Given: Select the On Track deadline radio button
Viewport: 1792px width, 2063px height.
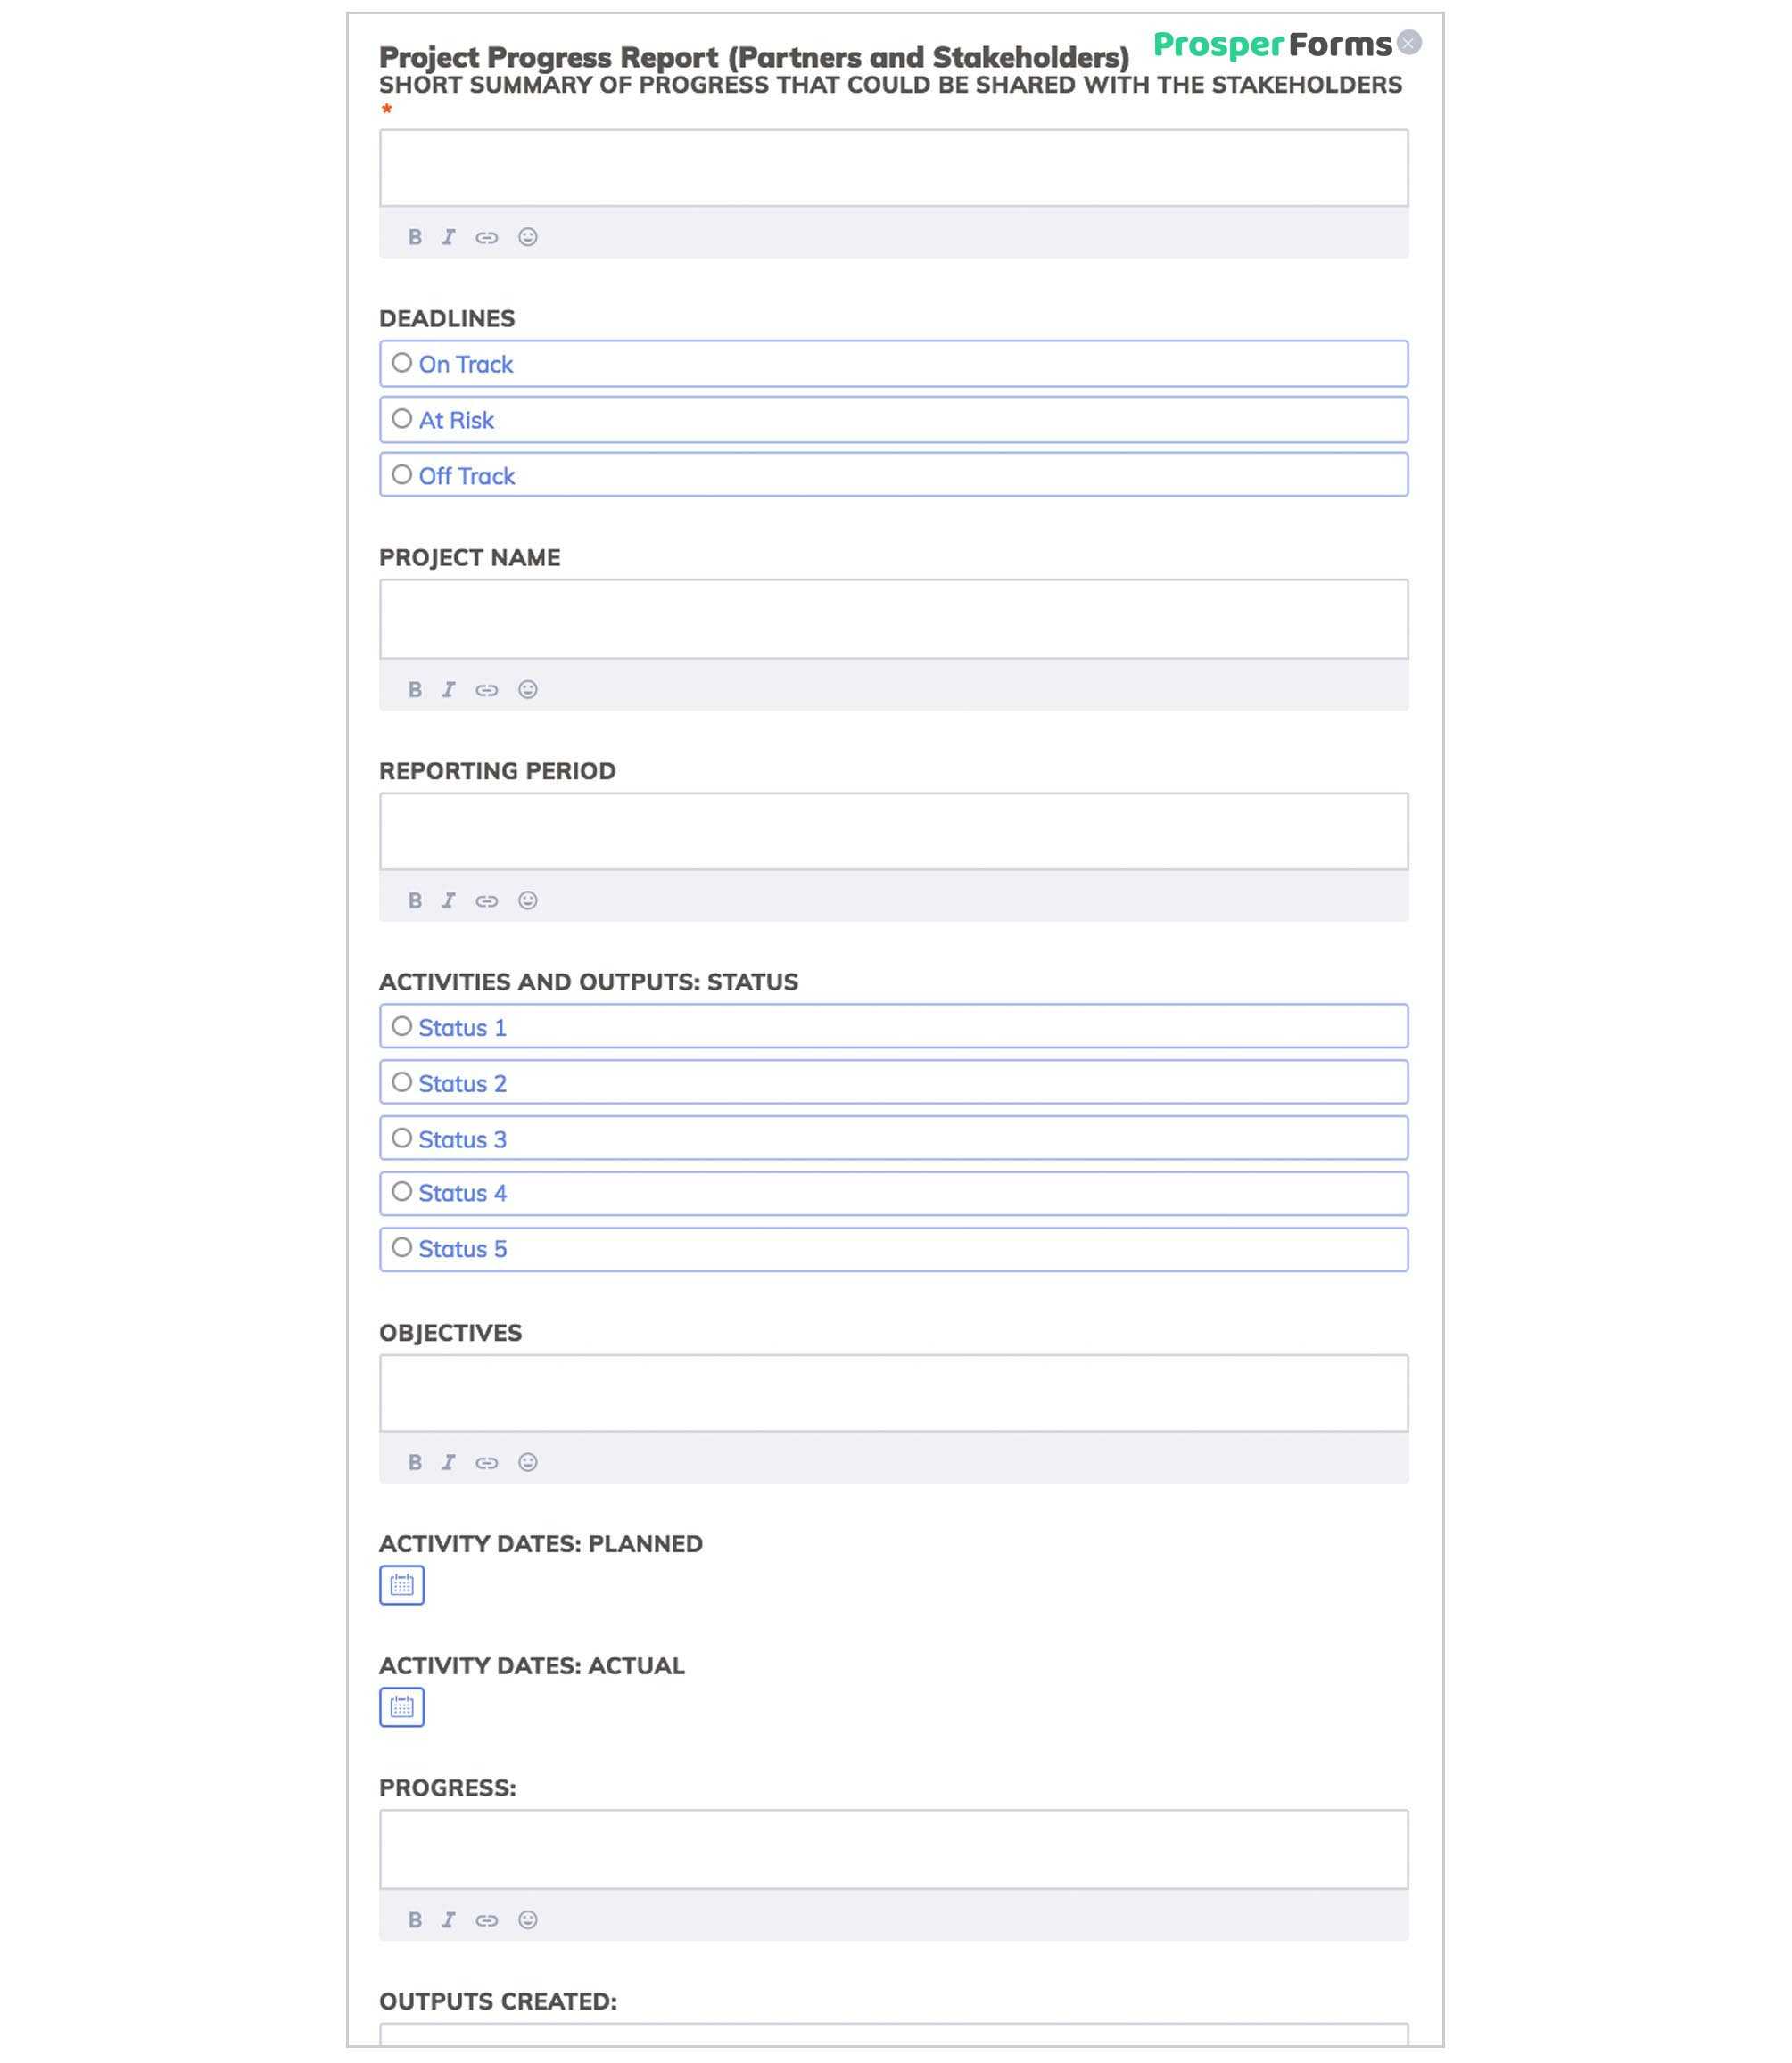Looking at the screenshot, I should (x=401, y=363).
